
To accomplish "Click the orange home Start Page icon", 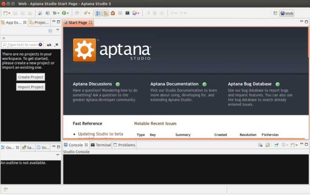I will (x=112, y=13).
